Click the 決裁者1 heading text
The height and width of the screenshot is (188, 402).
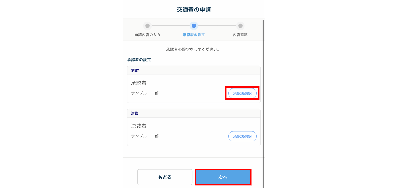point(140,126)
